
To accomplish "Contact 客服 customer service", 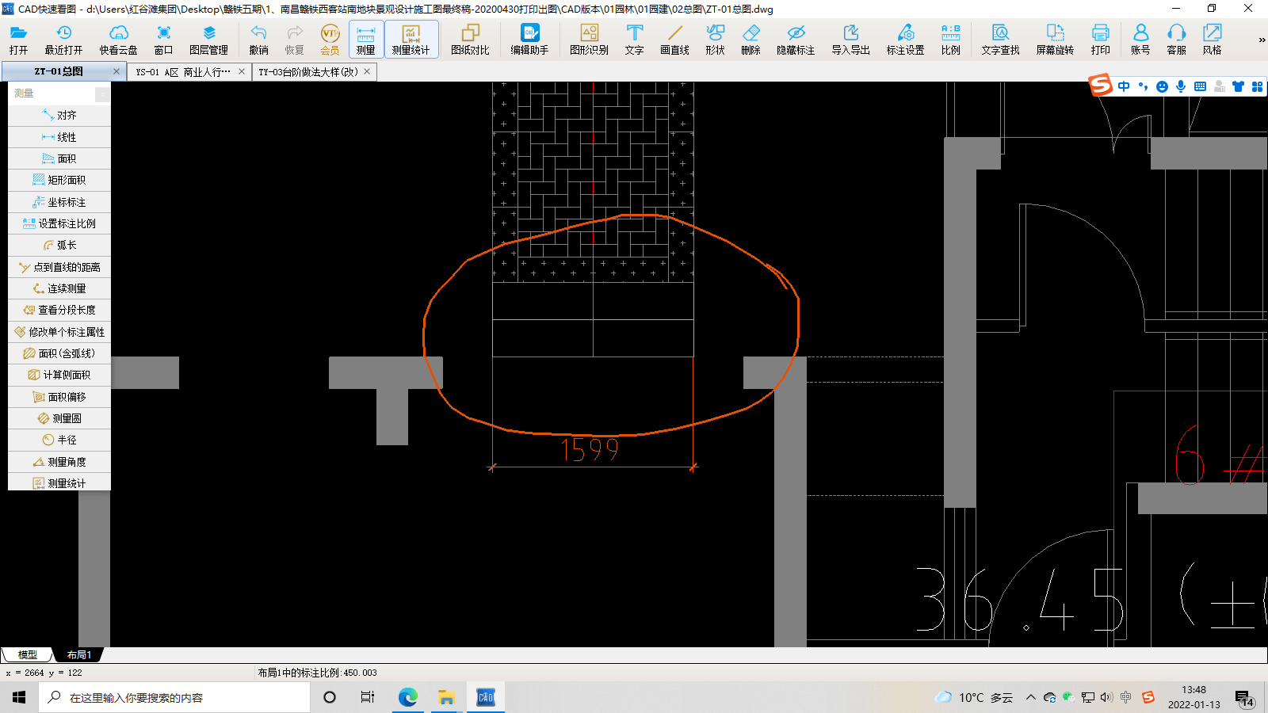I will [x=1176, y=39].
